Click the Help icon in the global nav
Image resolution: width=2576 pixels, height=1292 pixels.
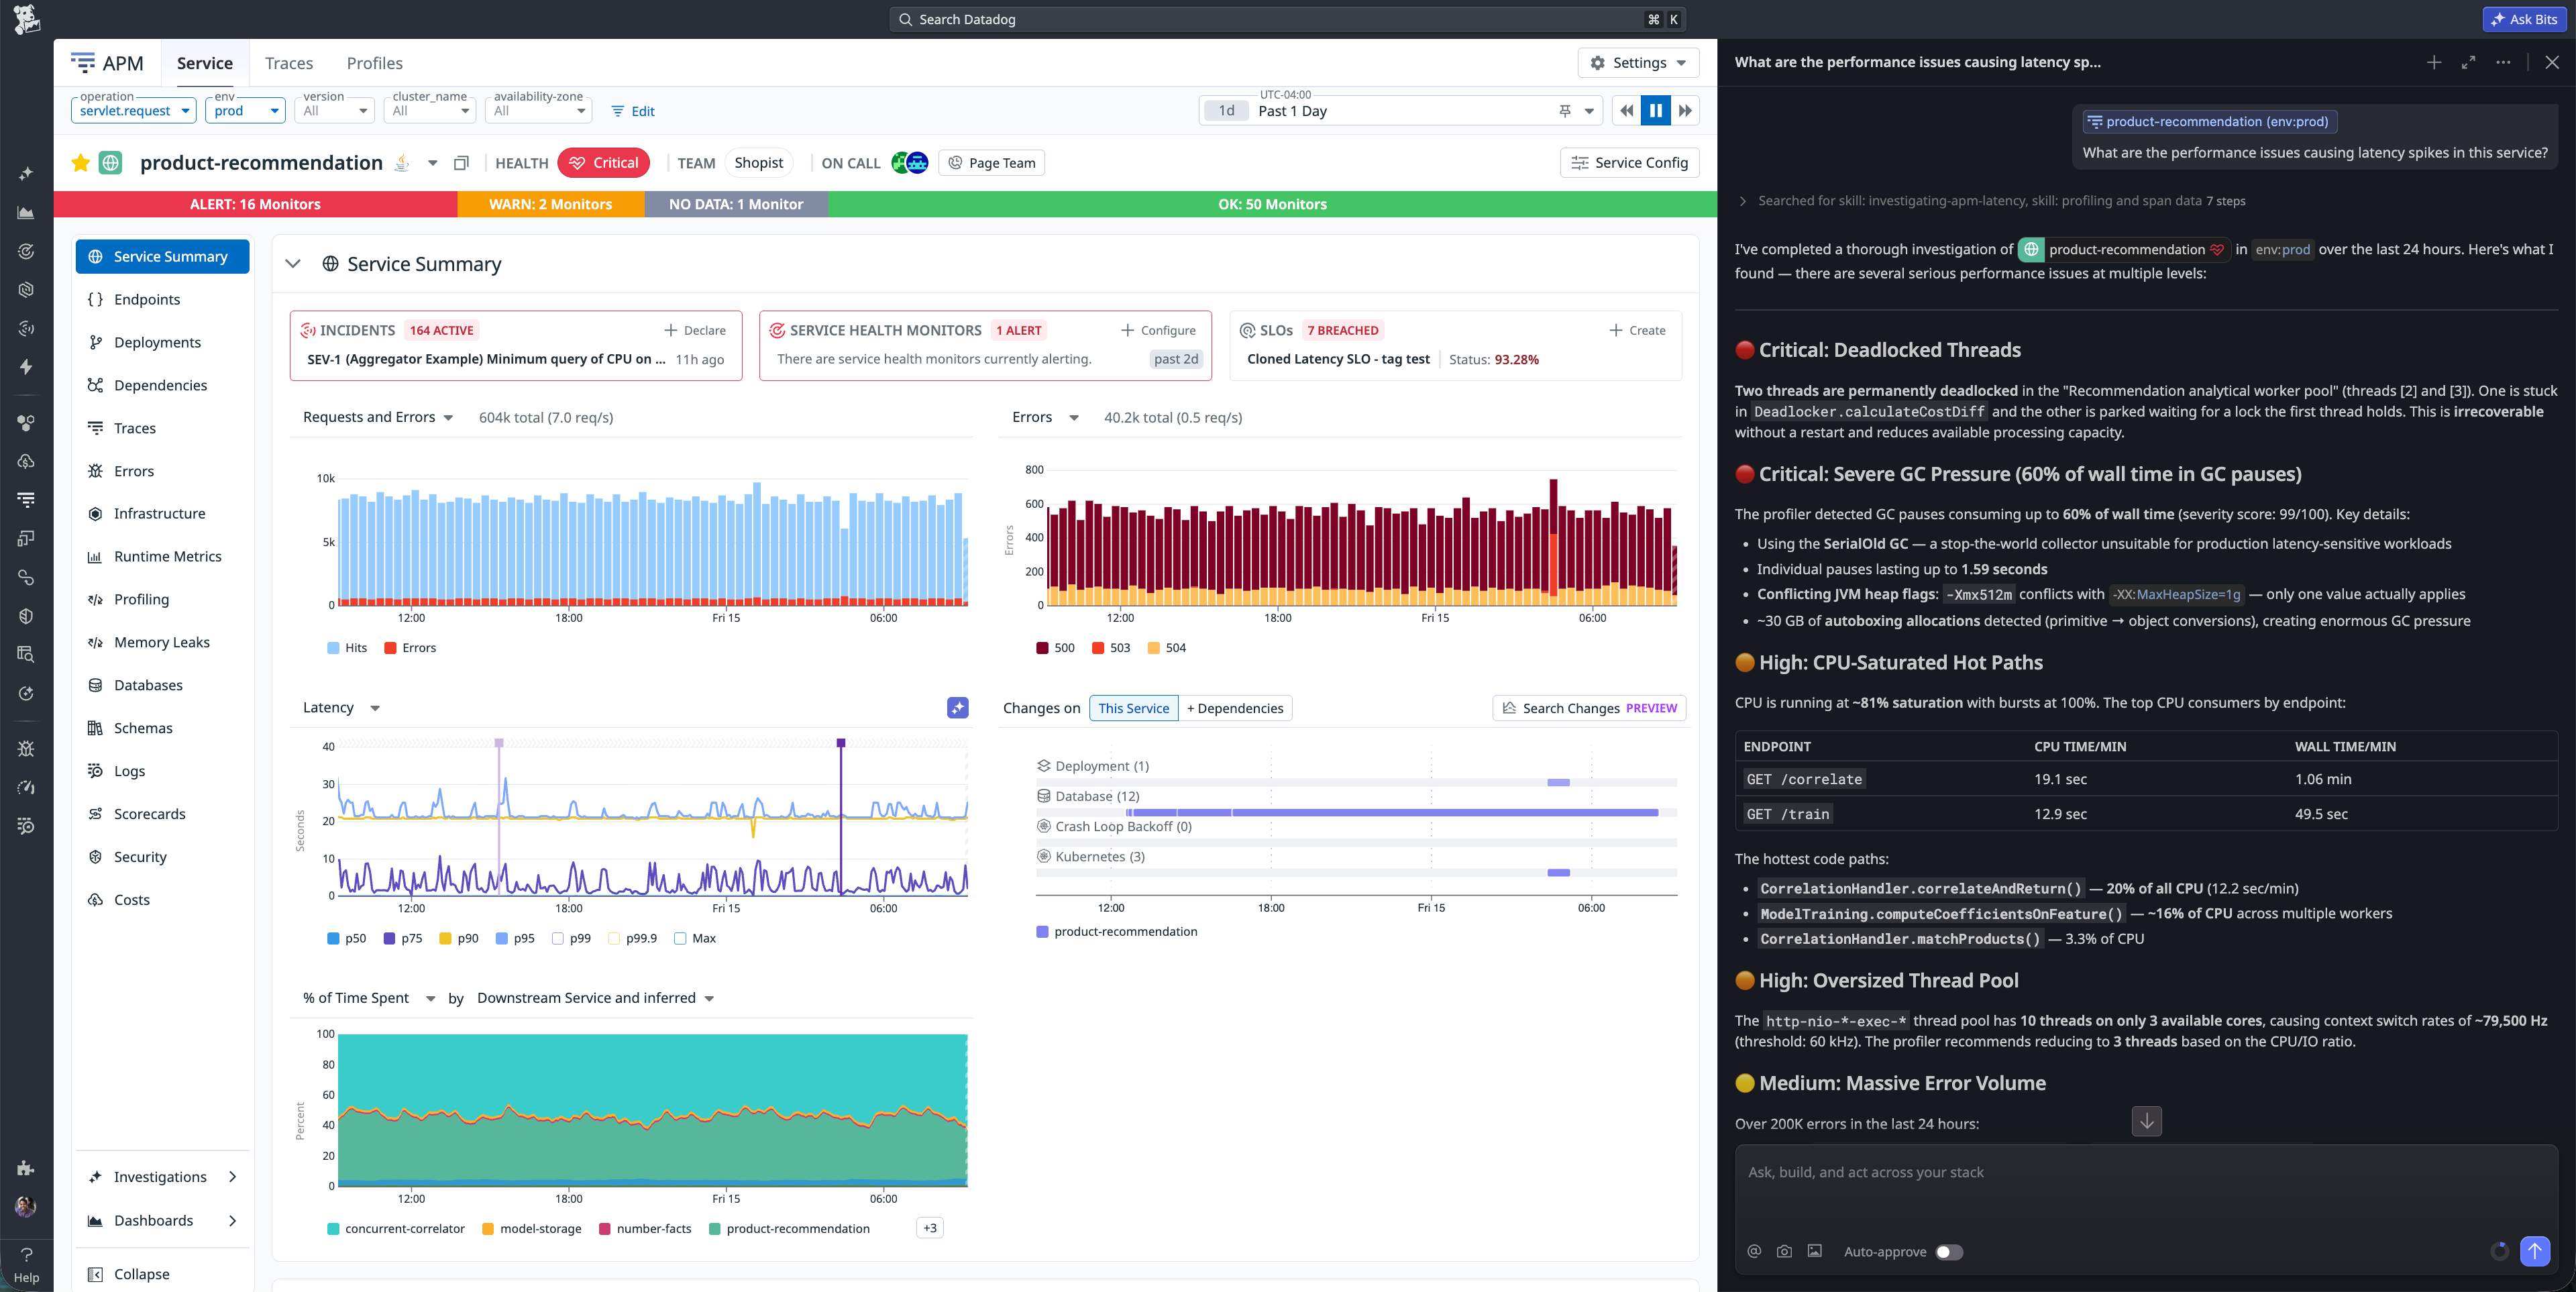click(26, 1264)
